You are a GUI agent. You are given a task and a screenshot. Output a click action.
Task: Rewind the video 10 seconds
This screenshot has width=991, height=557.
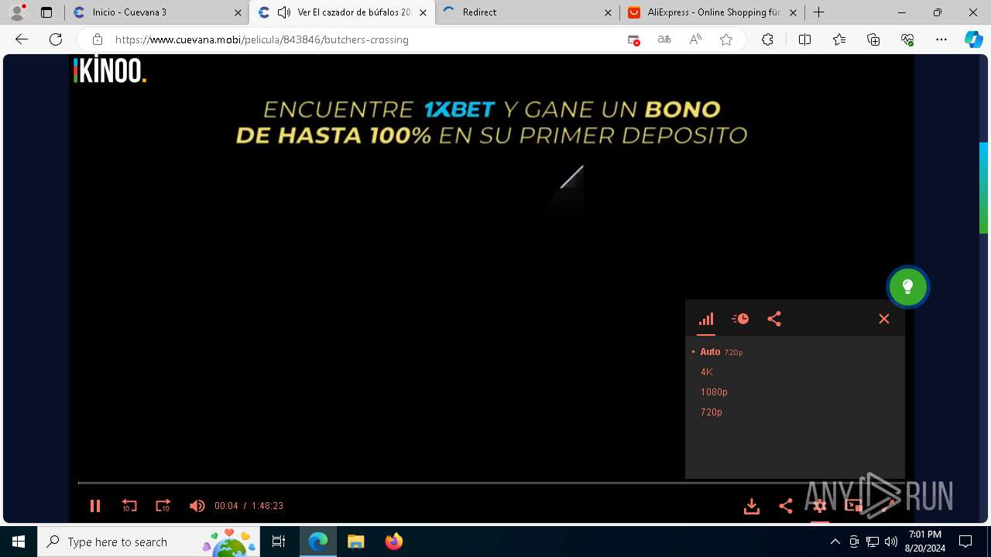129,506
